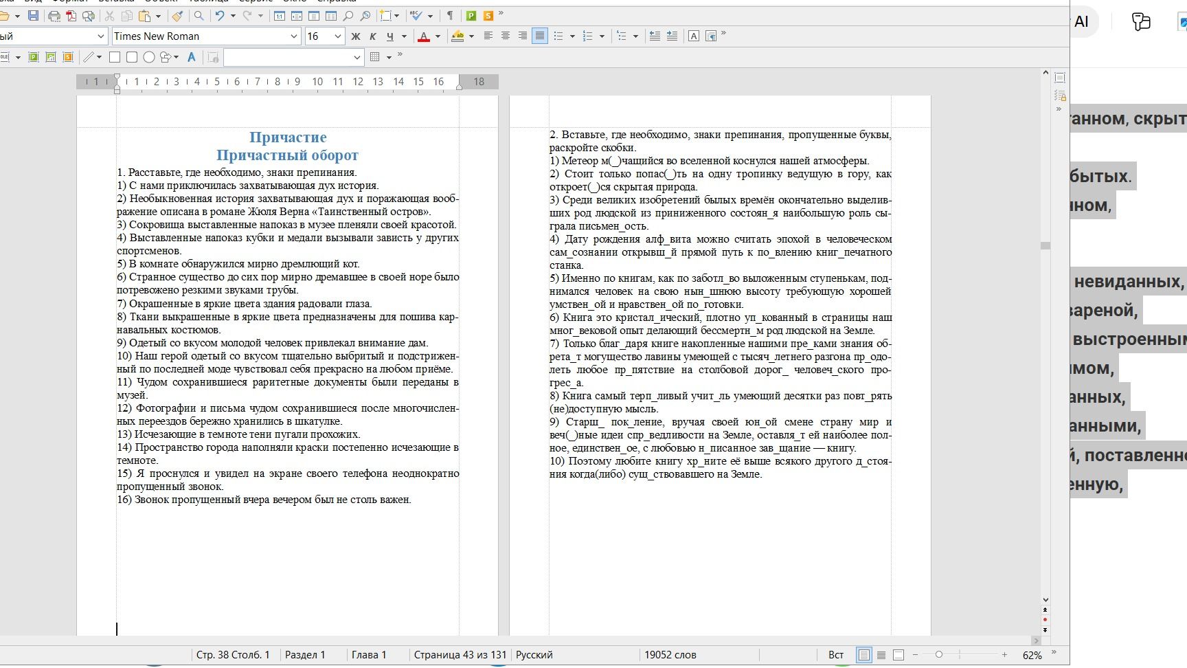Insert Fontwork text with the blue A
This screenshot has width=1187, height=668.
[192, 57]
